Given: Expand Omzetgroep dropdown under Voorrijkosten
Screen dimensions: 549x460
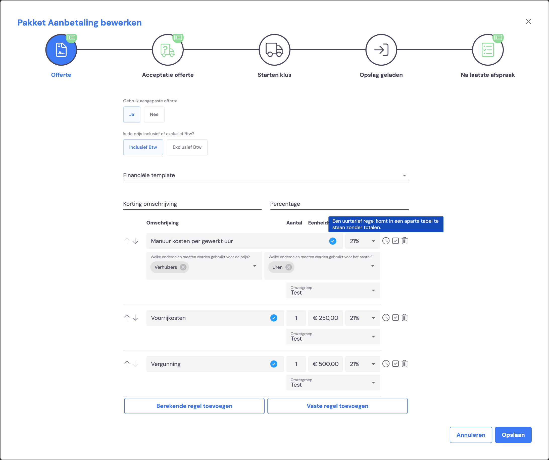Looking at the screenshot, I should pyautogui.click(x=333, y=337).
